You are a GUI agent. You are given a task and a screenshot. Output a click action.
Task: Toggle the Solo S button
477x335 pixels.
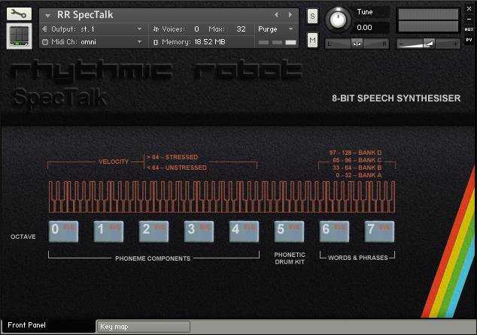click(313, 16)
